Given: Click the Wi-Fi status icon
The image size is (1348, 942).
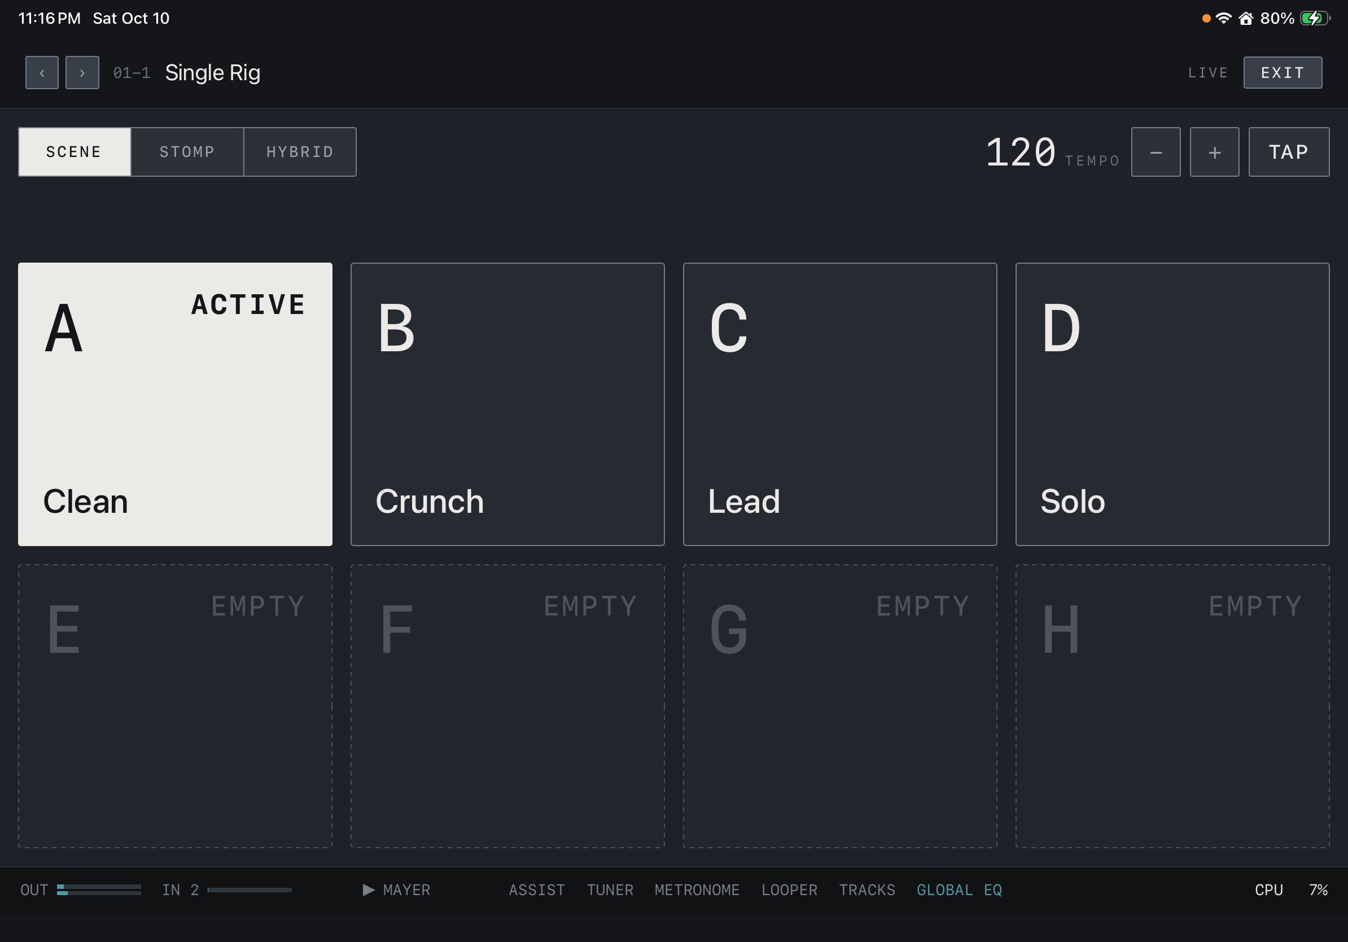Looking at the screenshot, I should [1224, 18].
